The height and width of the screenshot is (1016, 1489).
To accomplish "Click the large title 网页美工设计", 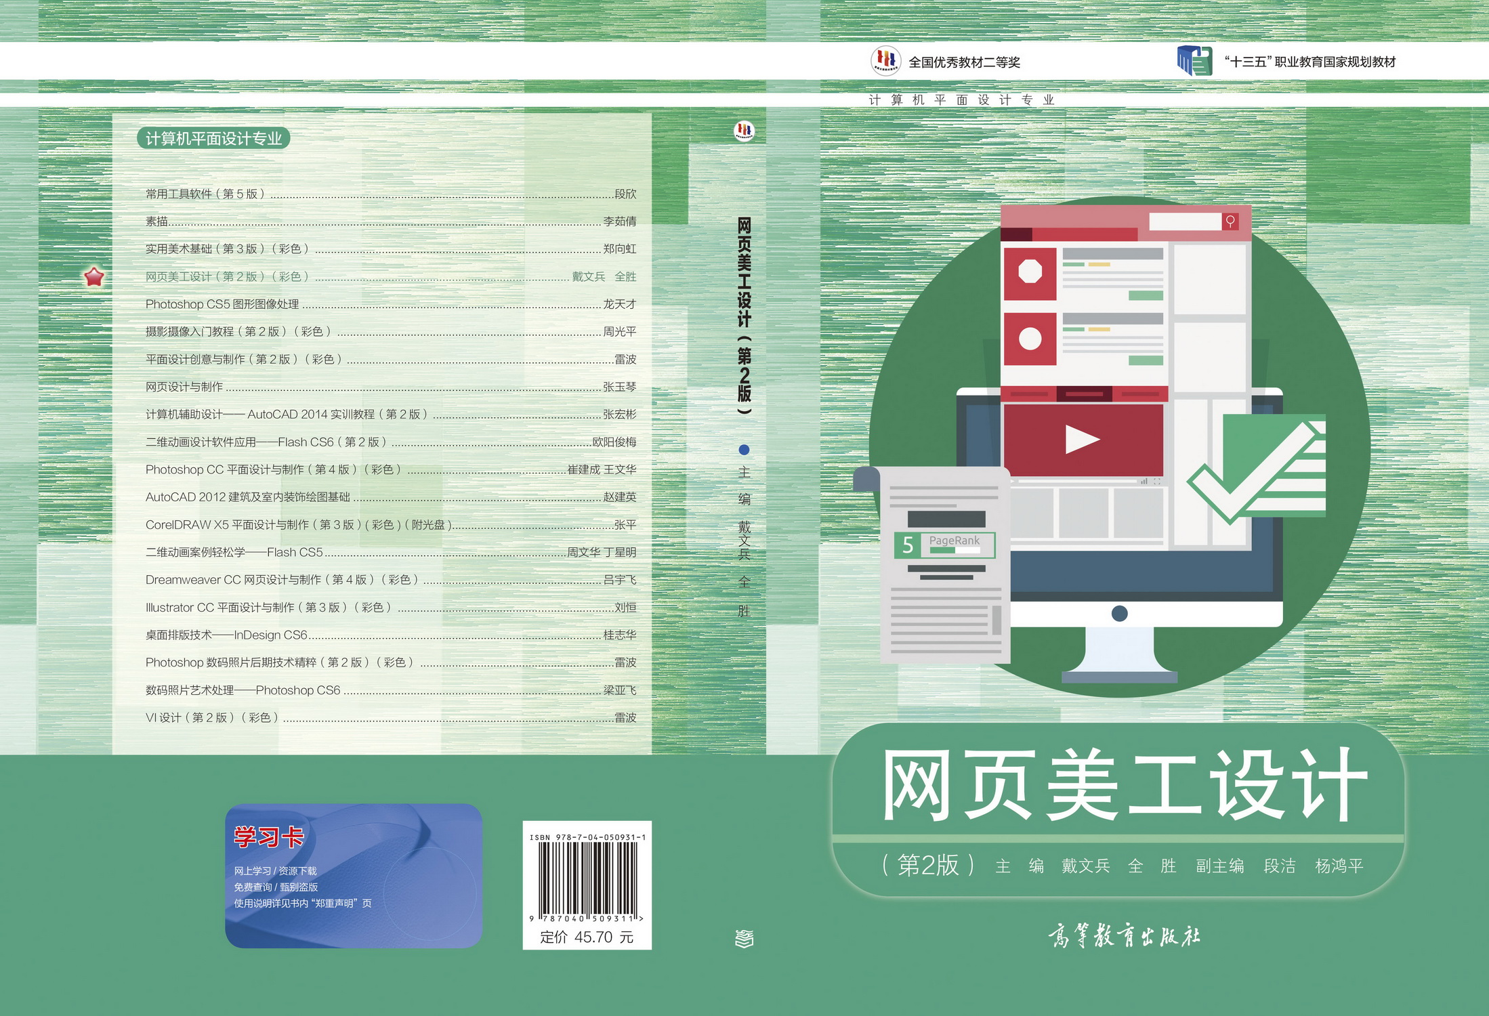I will [x=1125, y=786].
